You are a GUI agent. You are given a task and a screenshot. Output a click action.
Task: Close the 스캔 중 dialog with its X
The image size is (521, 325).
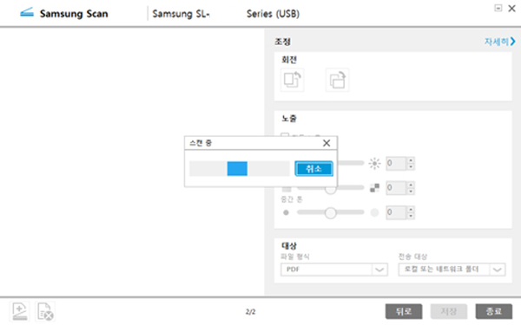coord(326,143)
